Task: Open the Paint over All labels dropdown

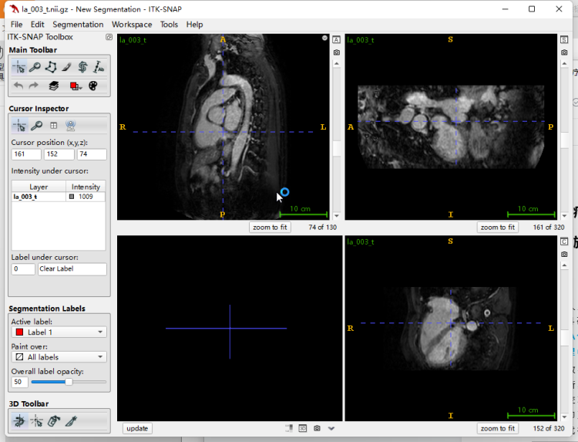Action: tap(59, 357)
